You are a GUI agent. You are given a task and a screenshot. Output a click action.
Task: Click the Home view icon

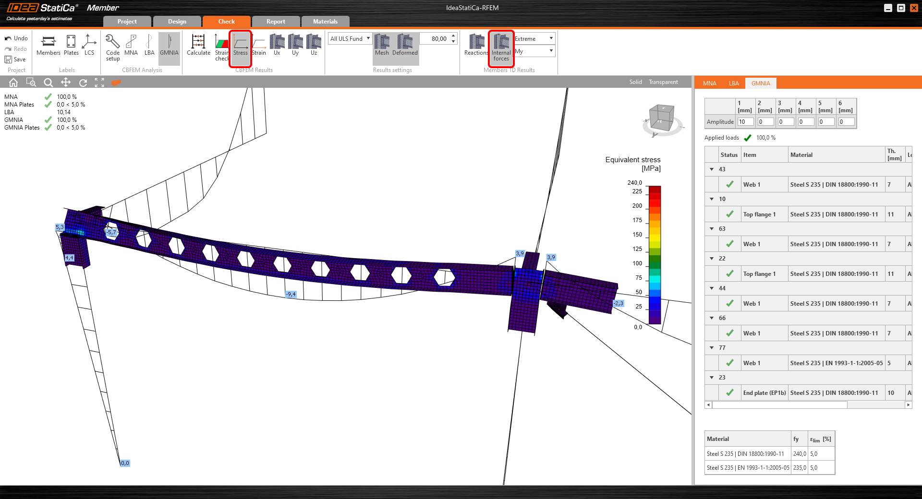coord(13,83)
